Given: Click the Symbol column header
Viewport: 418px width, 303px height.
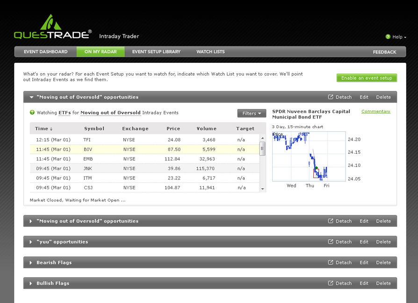Looking at the screenshot, I should tap(94, 129).
